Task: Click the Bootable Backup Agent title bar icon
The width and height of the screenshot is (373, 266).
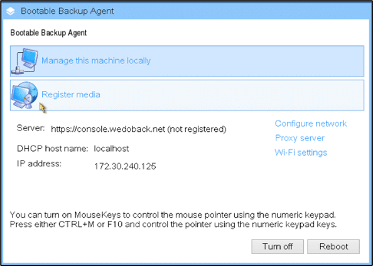Action: [x=10, y=11]
